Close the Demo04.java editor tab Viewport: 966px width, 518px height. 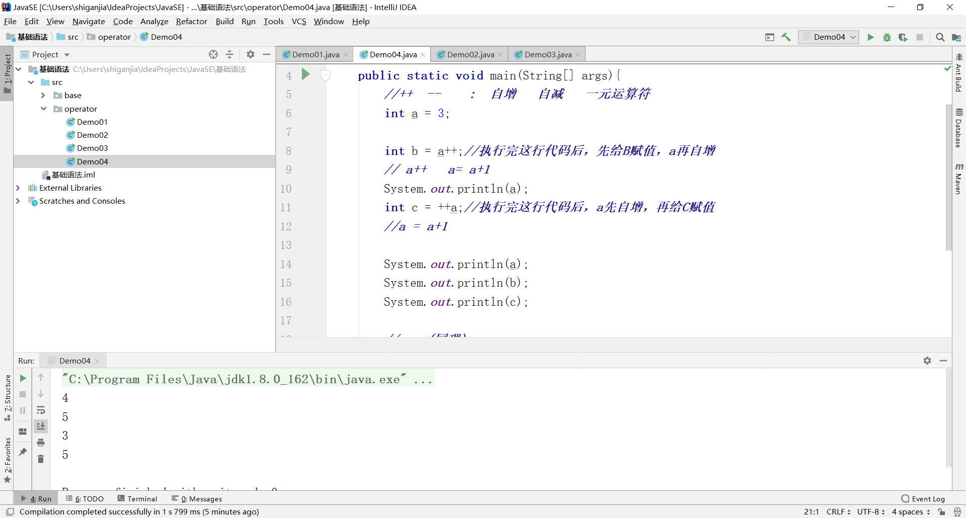[423, 54]
